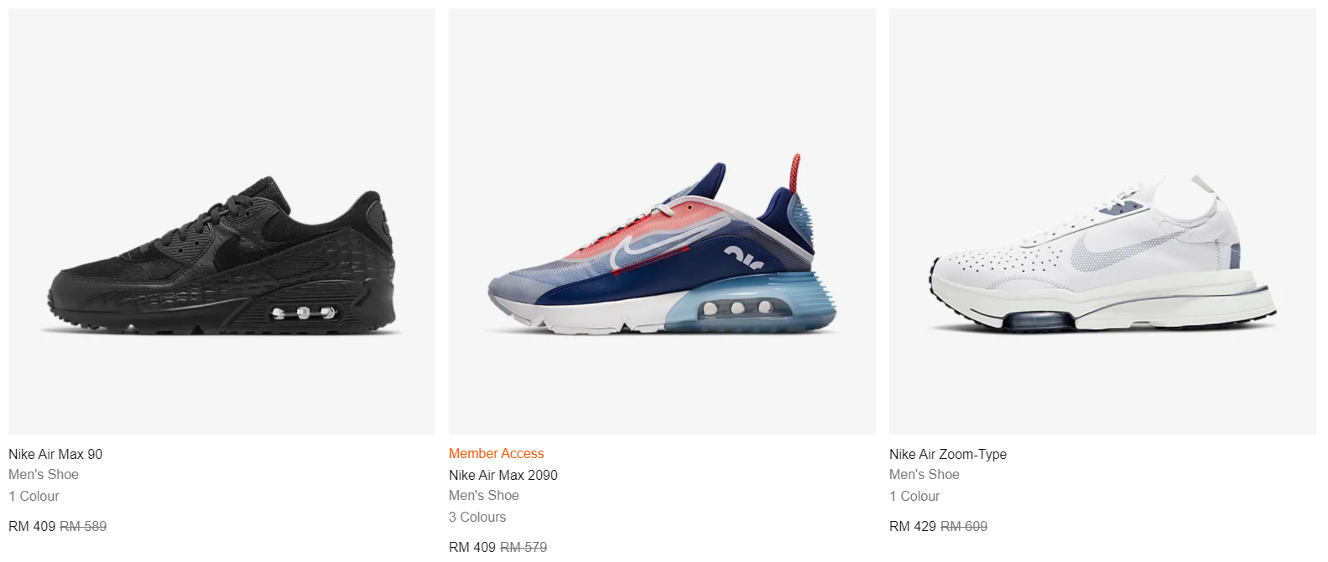Image resolution: width=1328 pixels, height=562 pixels.
Task: Click the RM 409 sale price for Air Max 90
Action: coord(32,526)
